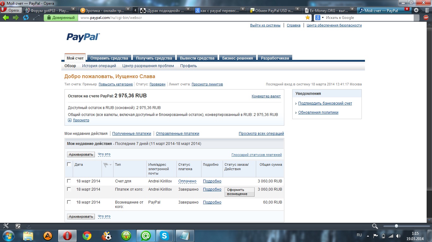Click 'Подтвердить банковский счет' notification
The height and width of the screenshot is (242, 432).
325,103
